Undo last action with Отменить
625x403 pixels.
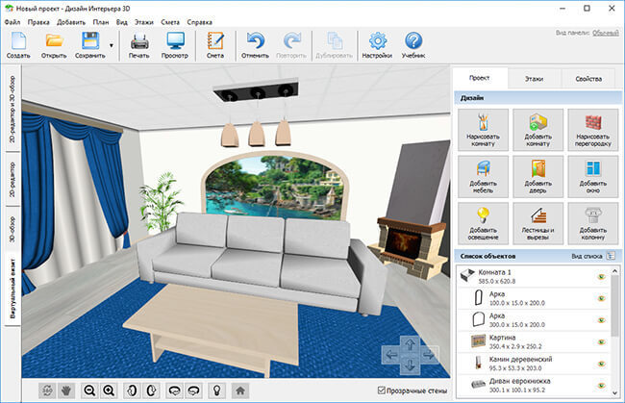tap(256, 44)
